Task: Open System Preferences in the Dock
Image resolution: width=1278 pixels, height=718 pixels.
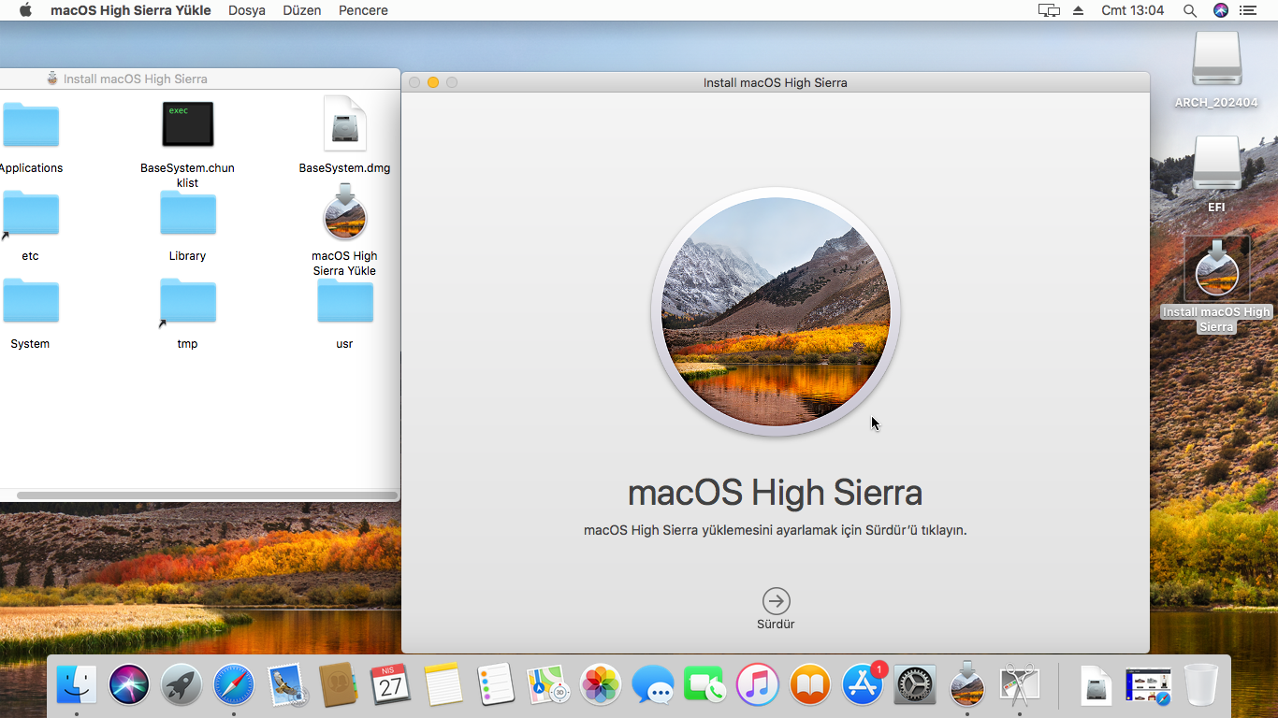Action: click(x=914, y=685)
